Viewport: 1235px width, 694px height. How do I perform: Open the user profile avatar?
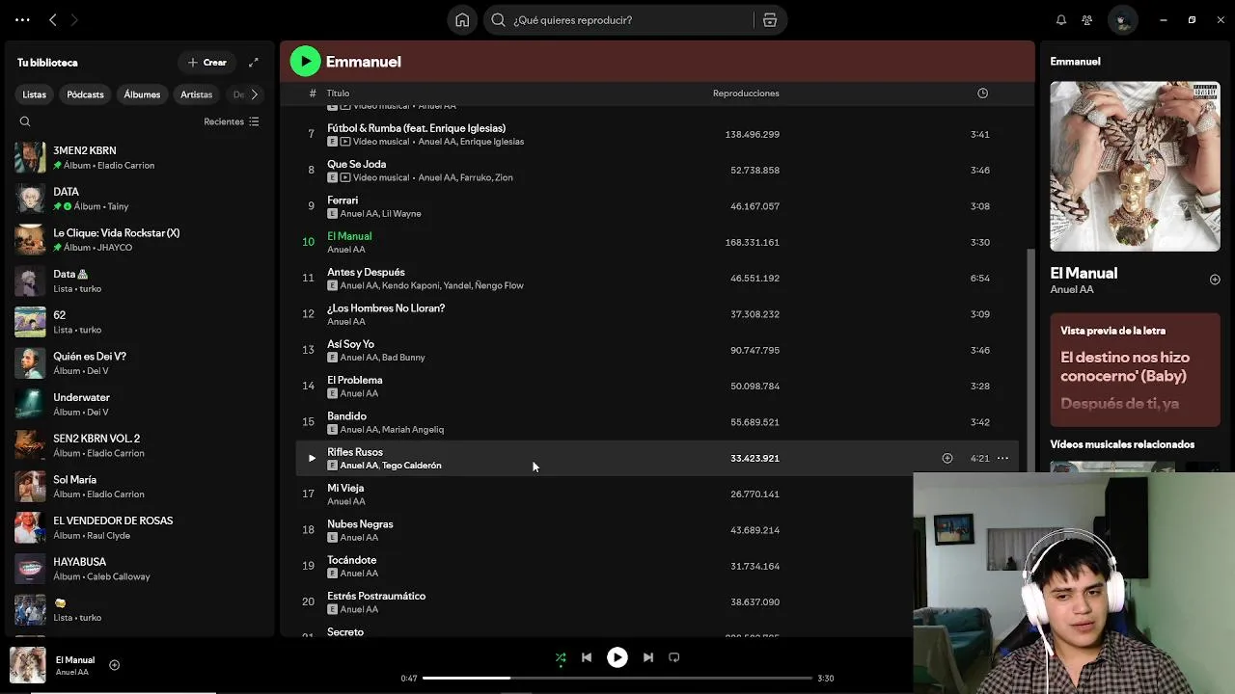tap(1122, 19)
